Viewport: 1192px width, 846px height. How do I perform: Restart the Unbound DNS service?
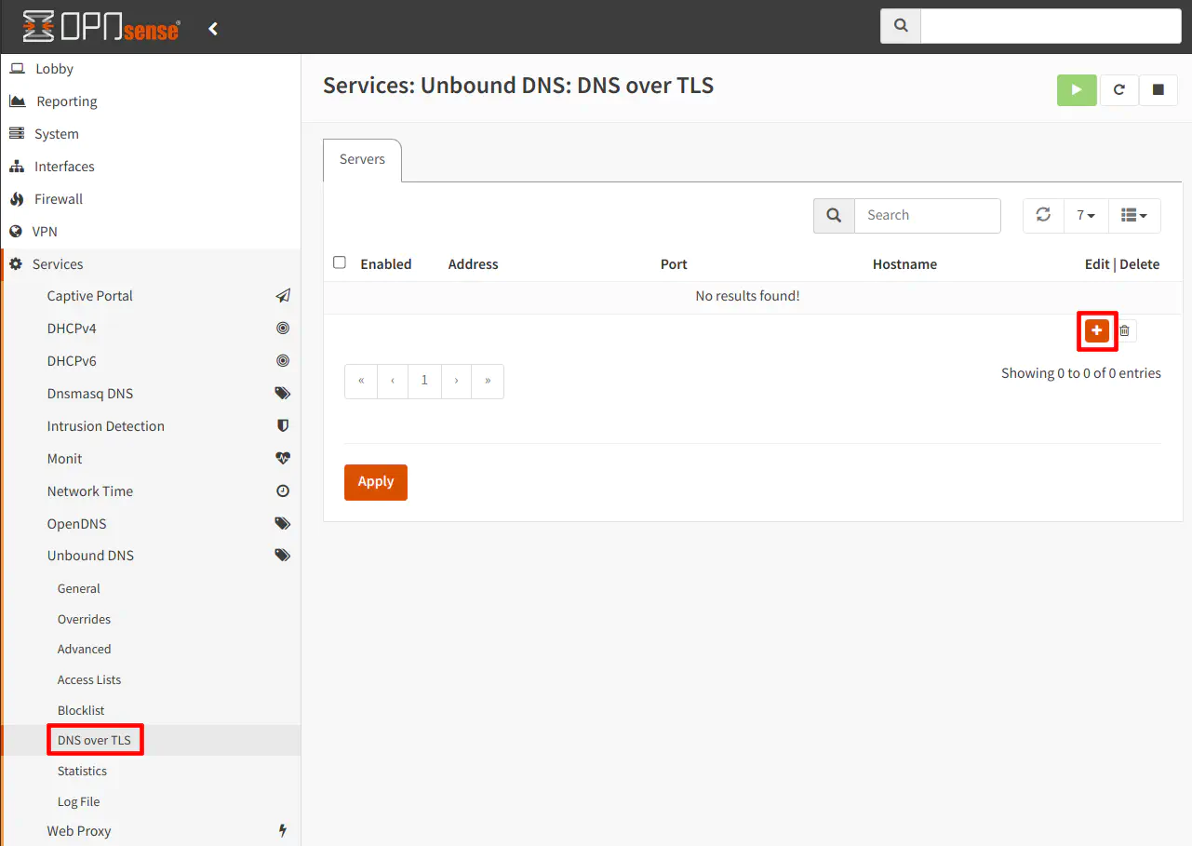click(1119, 90)
